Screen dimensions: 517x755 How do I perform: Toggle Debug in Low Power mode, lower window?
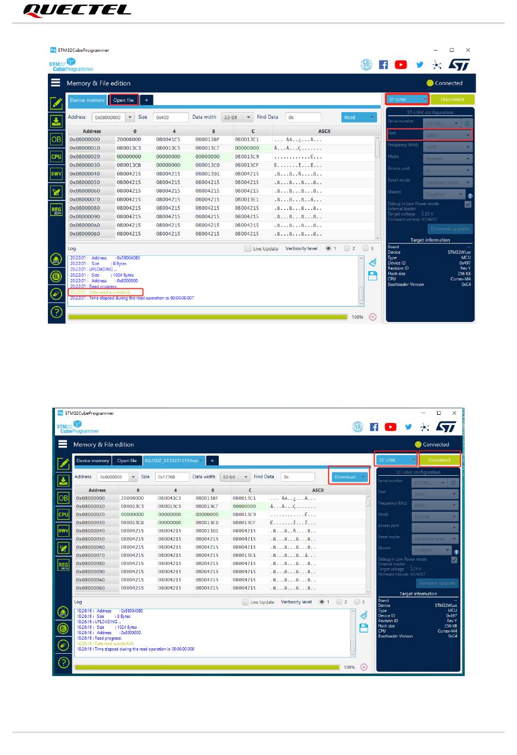point(454,560)
